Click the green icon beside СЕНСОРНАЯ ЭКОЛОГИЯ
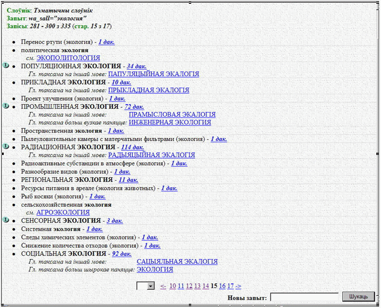The image size is (381, 308). 6,219
